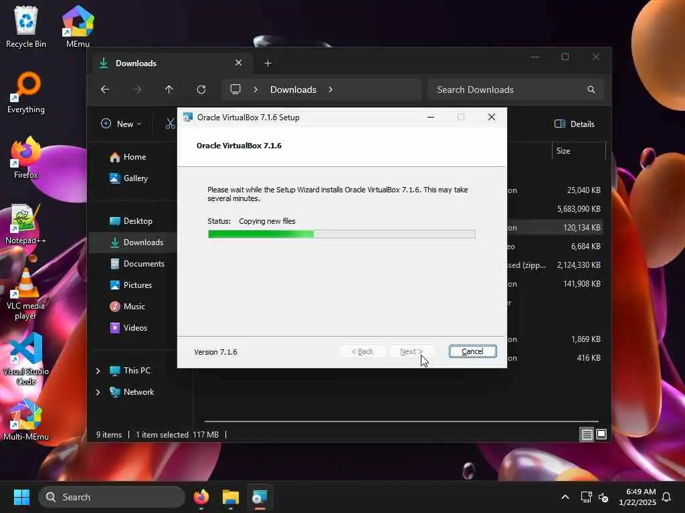Go to Home in navigation pane
The image size is (685, 513).
tap(134, 157)
